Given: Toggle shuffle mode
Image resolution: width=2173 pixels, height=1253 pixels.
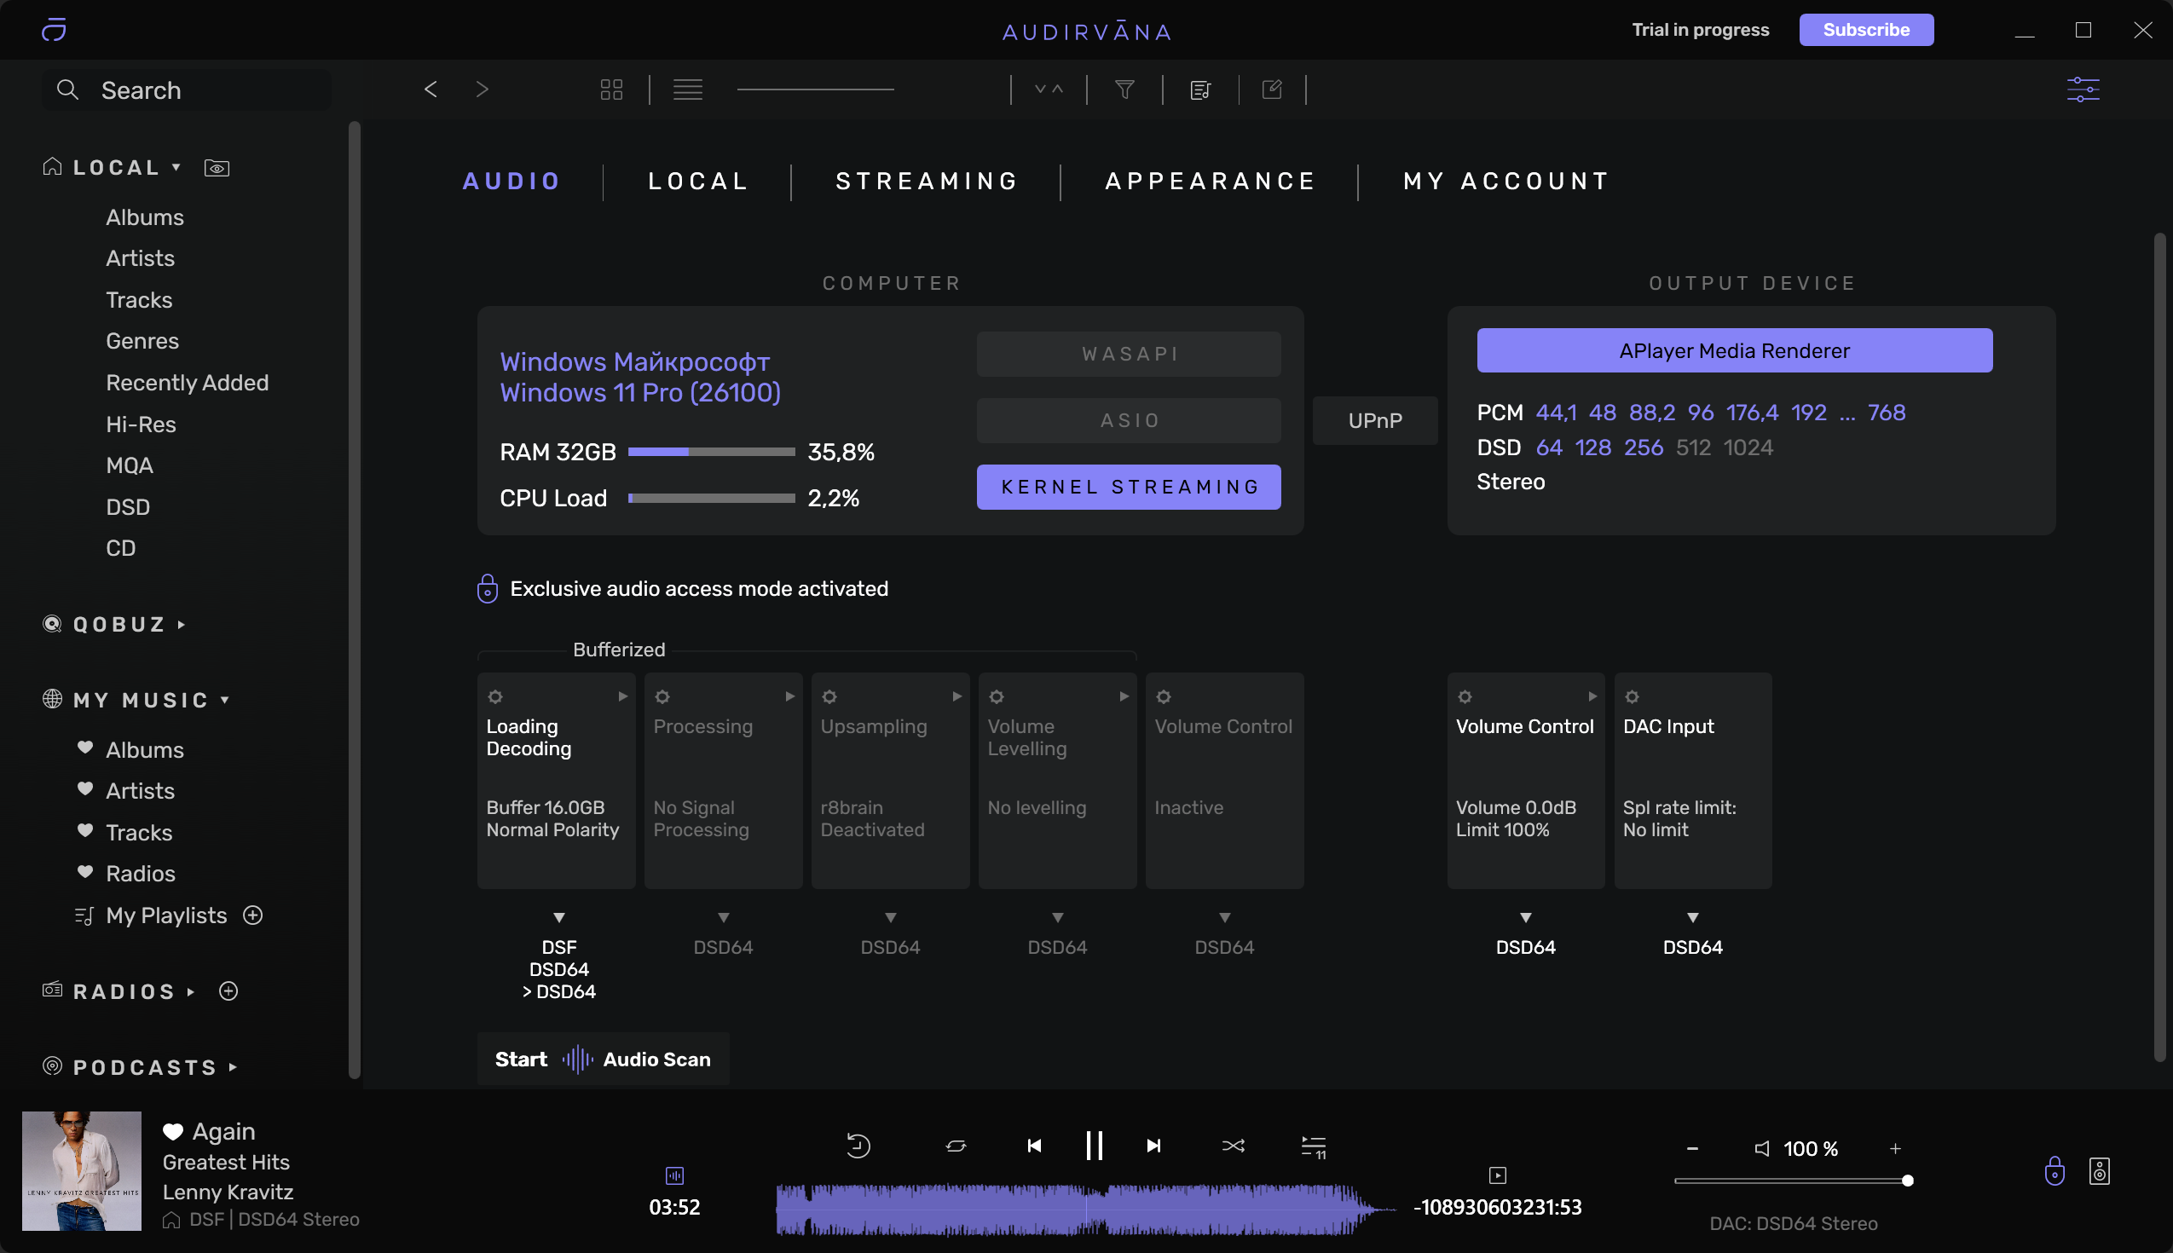Looking at the screenshot, I should (1234, 1146).
